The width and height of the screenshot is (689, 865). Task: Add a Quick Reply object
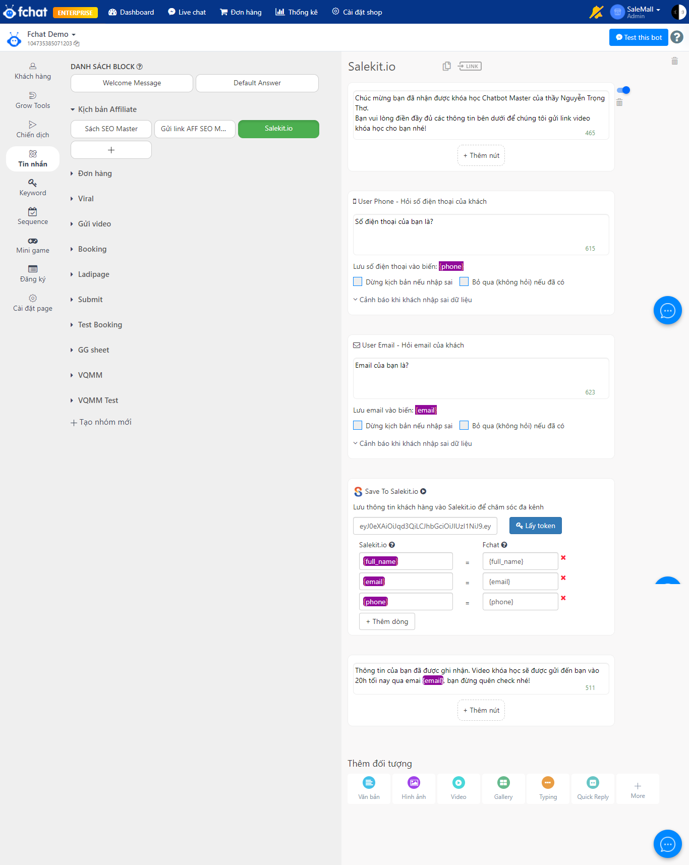pyautogui.click(x=593, y=788)
